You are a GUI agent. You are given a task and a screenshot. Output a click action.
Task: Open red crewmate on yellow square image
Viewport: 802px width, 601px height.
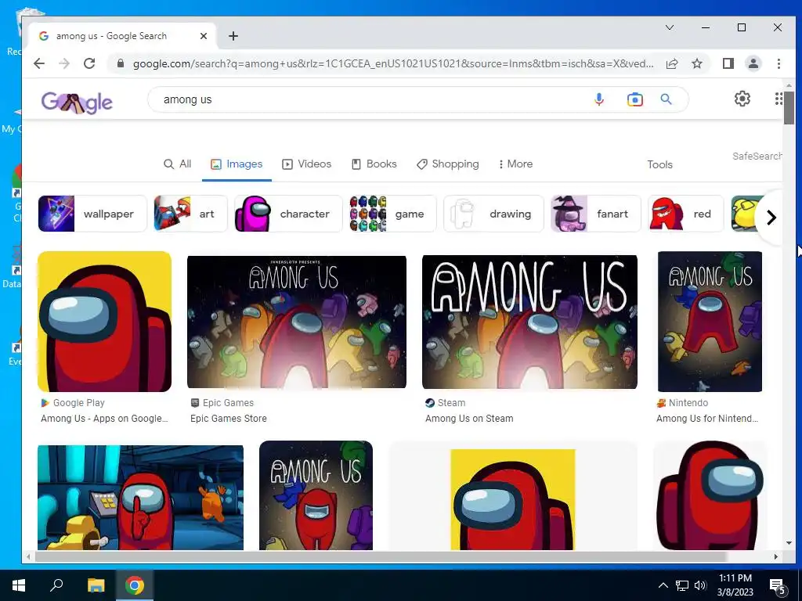tap(513, 499)
